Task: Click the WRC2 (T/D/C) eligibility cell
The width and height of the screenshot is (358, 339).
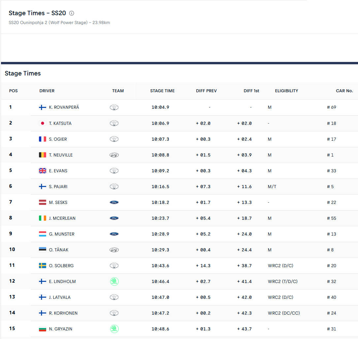Action: 283,282
